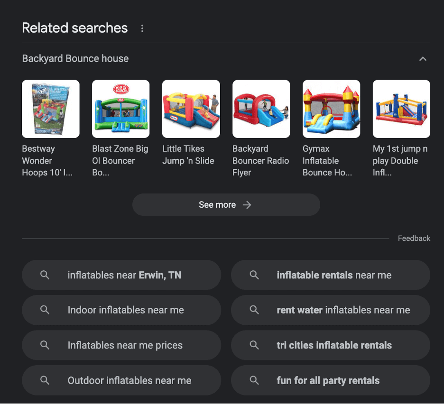Select the Indoor inflatables near me suggestion
This screenshot has height=404, width=444.
(x=126, y=310)
